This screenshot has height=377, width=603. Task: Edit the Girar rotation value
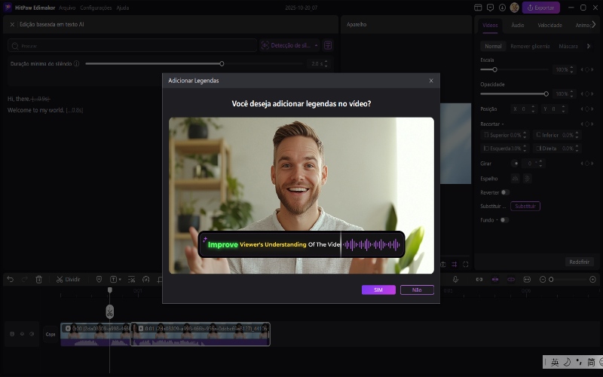(533, 164)
